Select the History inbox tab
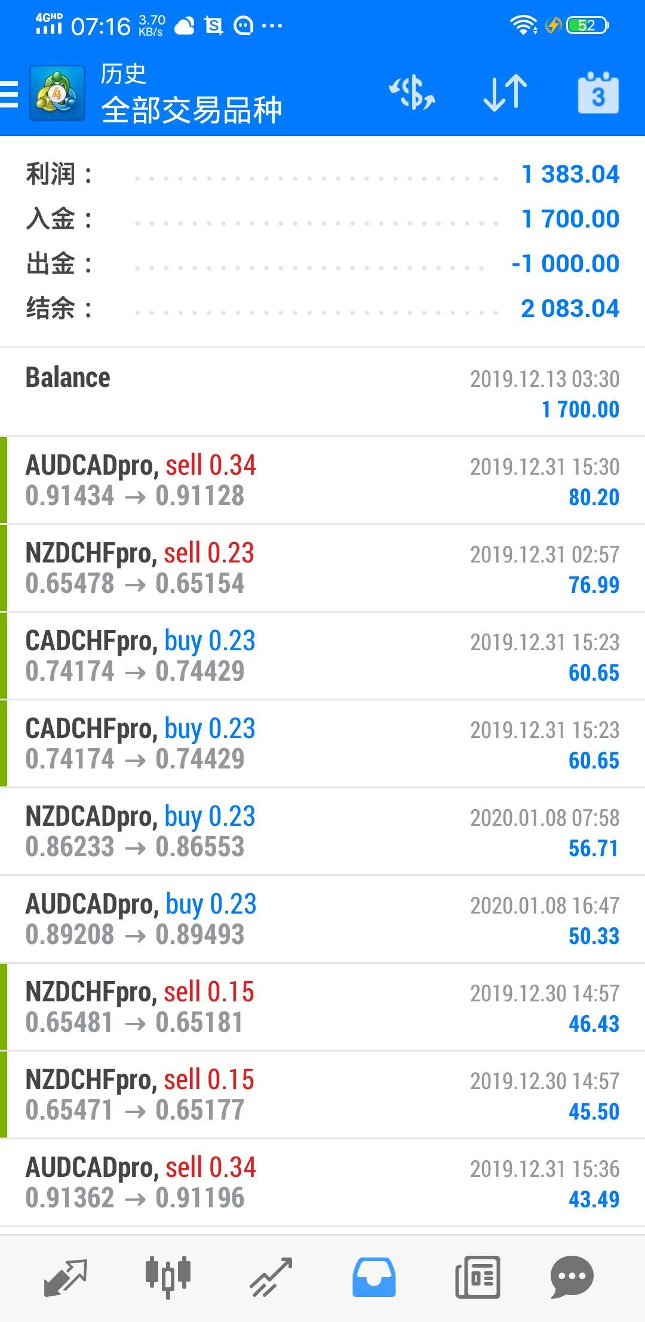Image resolution: width=645 pixels, height=1322 pixels. point(374,1277)
